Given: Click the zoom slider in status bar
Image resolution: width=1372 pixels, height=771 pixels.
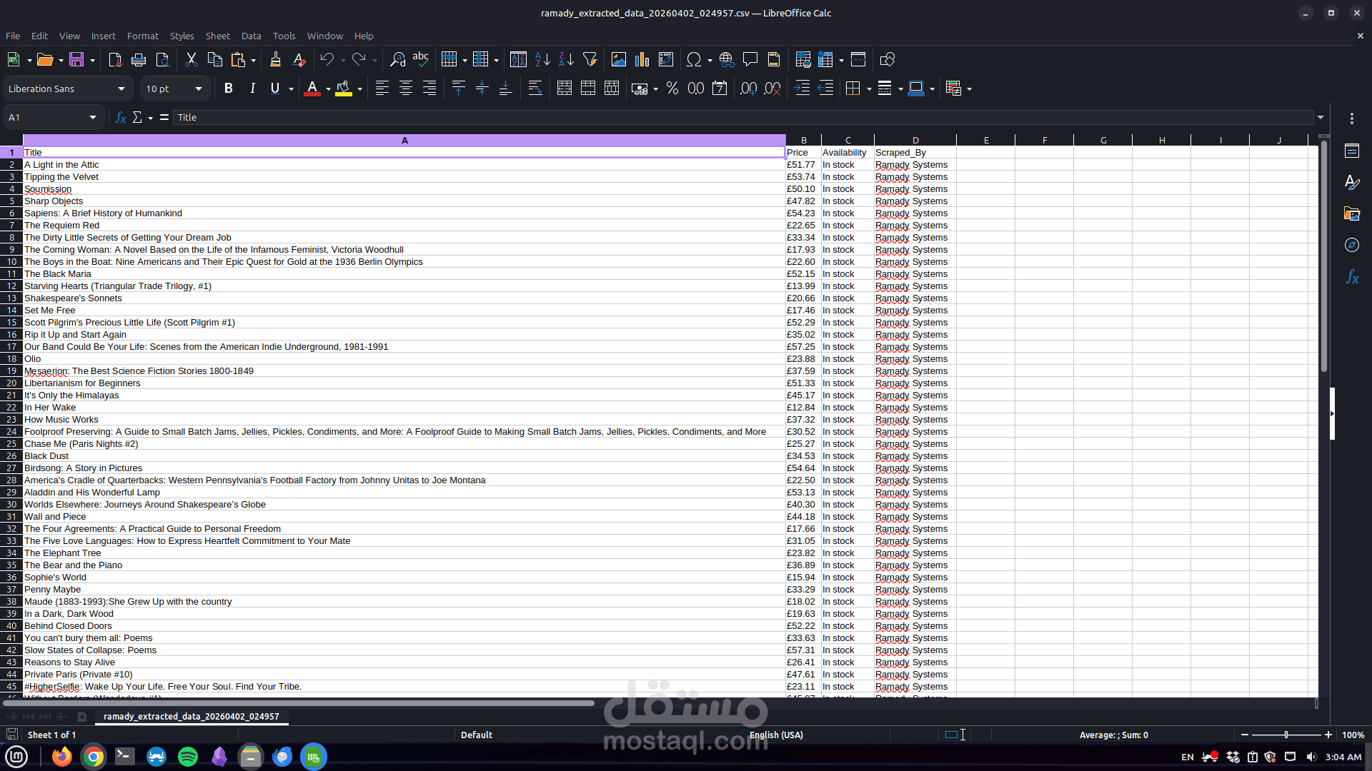Looking at the screenshot, I should tap(1286, 735).
